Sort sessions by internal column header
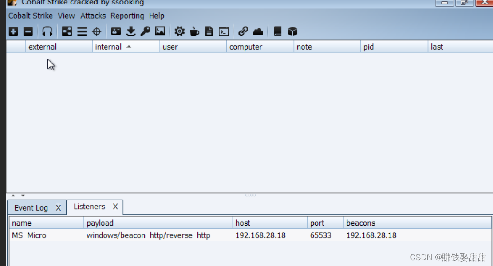493x266 pixels. (126, 47)
